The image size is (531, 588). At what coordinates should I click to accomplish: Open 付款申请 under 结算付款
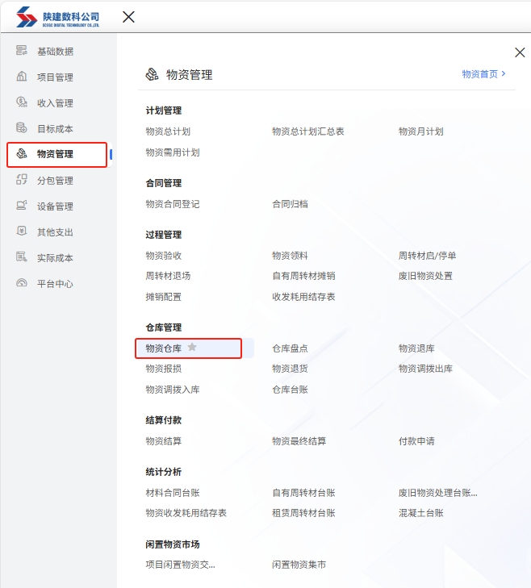coord(416,441)
